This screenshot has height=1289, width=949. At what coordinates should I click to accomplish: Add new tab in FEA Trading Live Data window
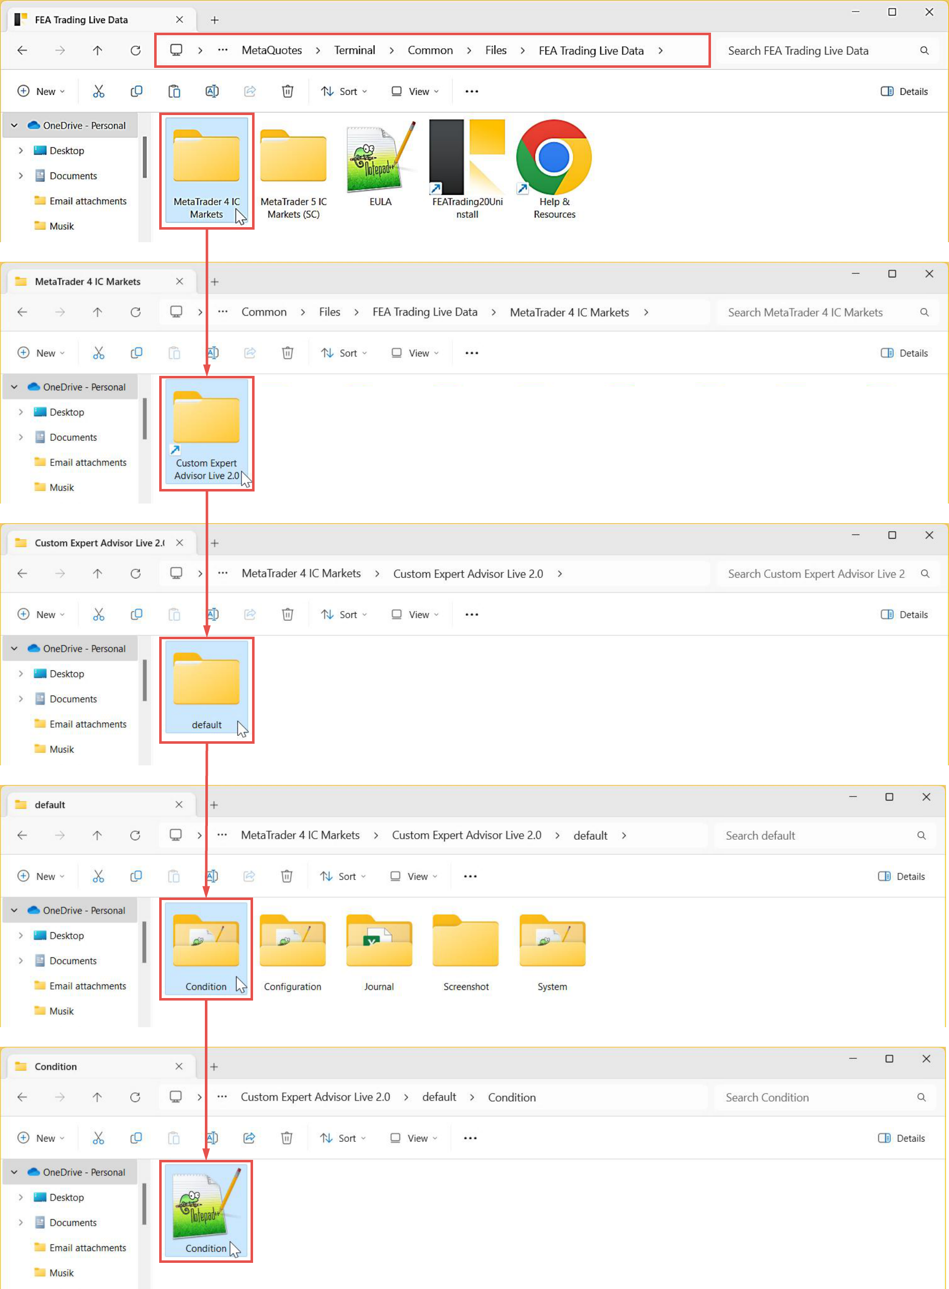pos(214,20)
